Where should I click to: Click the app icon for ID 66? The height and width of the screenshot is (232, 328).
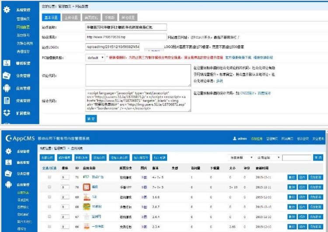(x=86, y=227)
